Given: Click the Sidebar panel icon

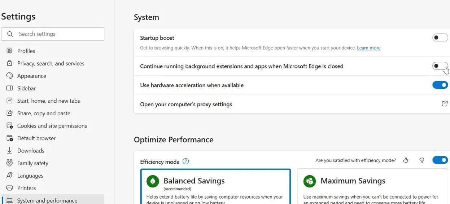Looking at the screenshot, I should coord(10,88).
